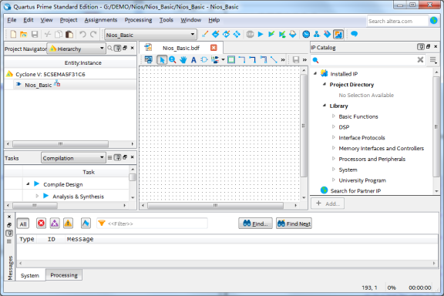Click the Stop Processing icon
The width and height of the screenshot is (444, 296).
250,34
